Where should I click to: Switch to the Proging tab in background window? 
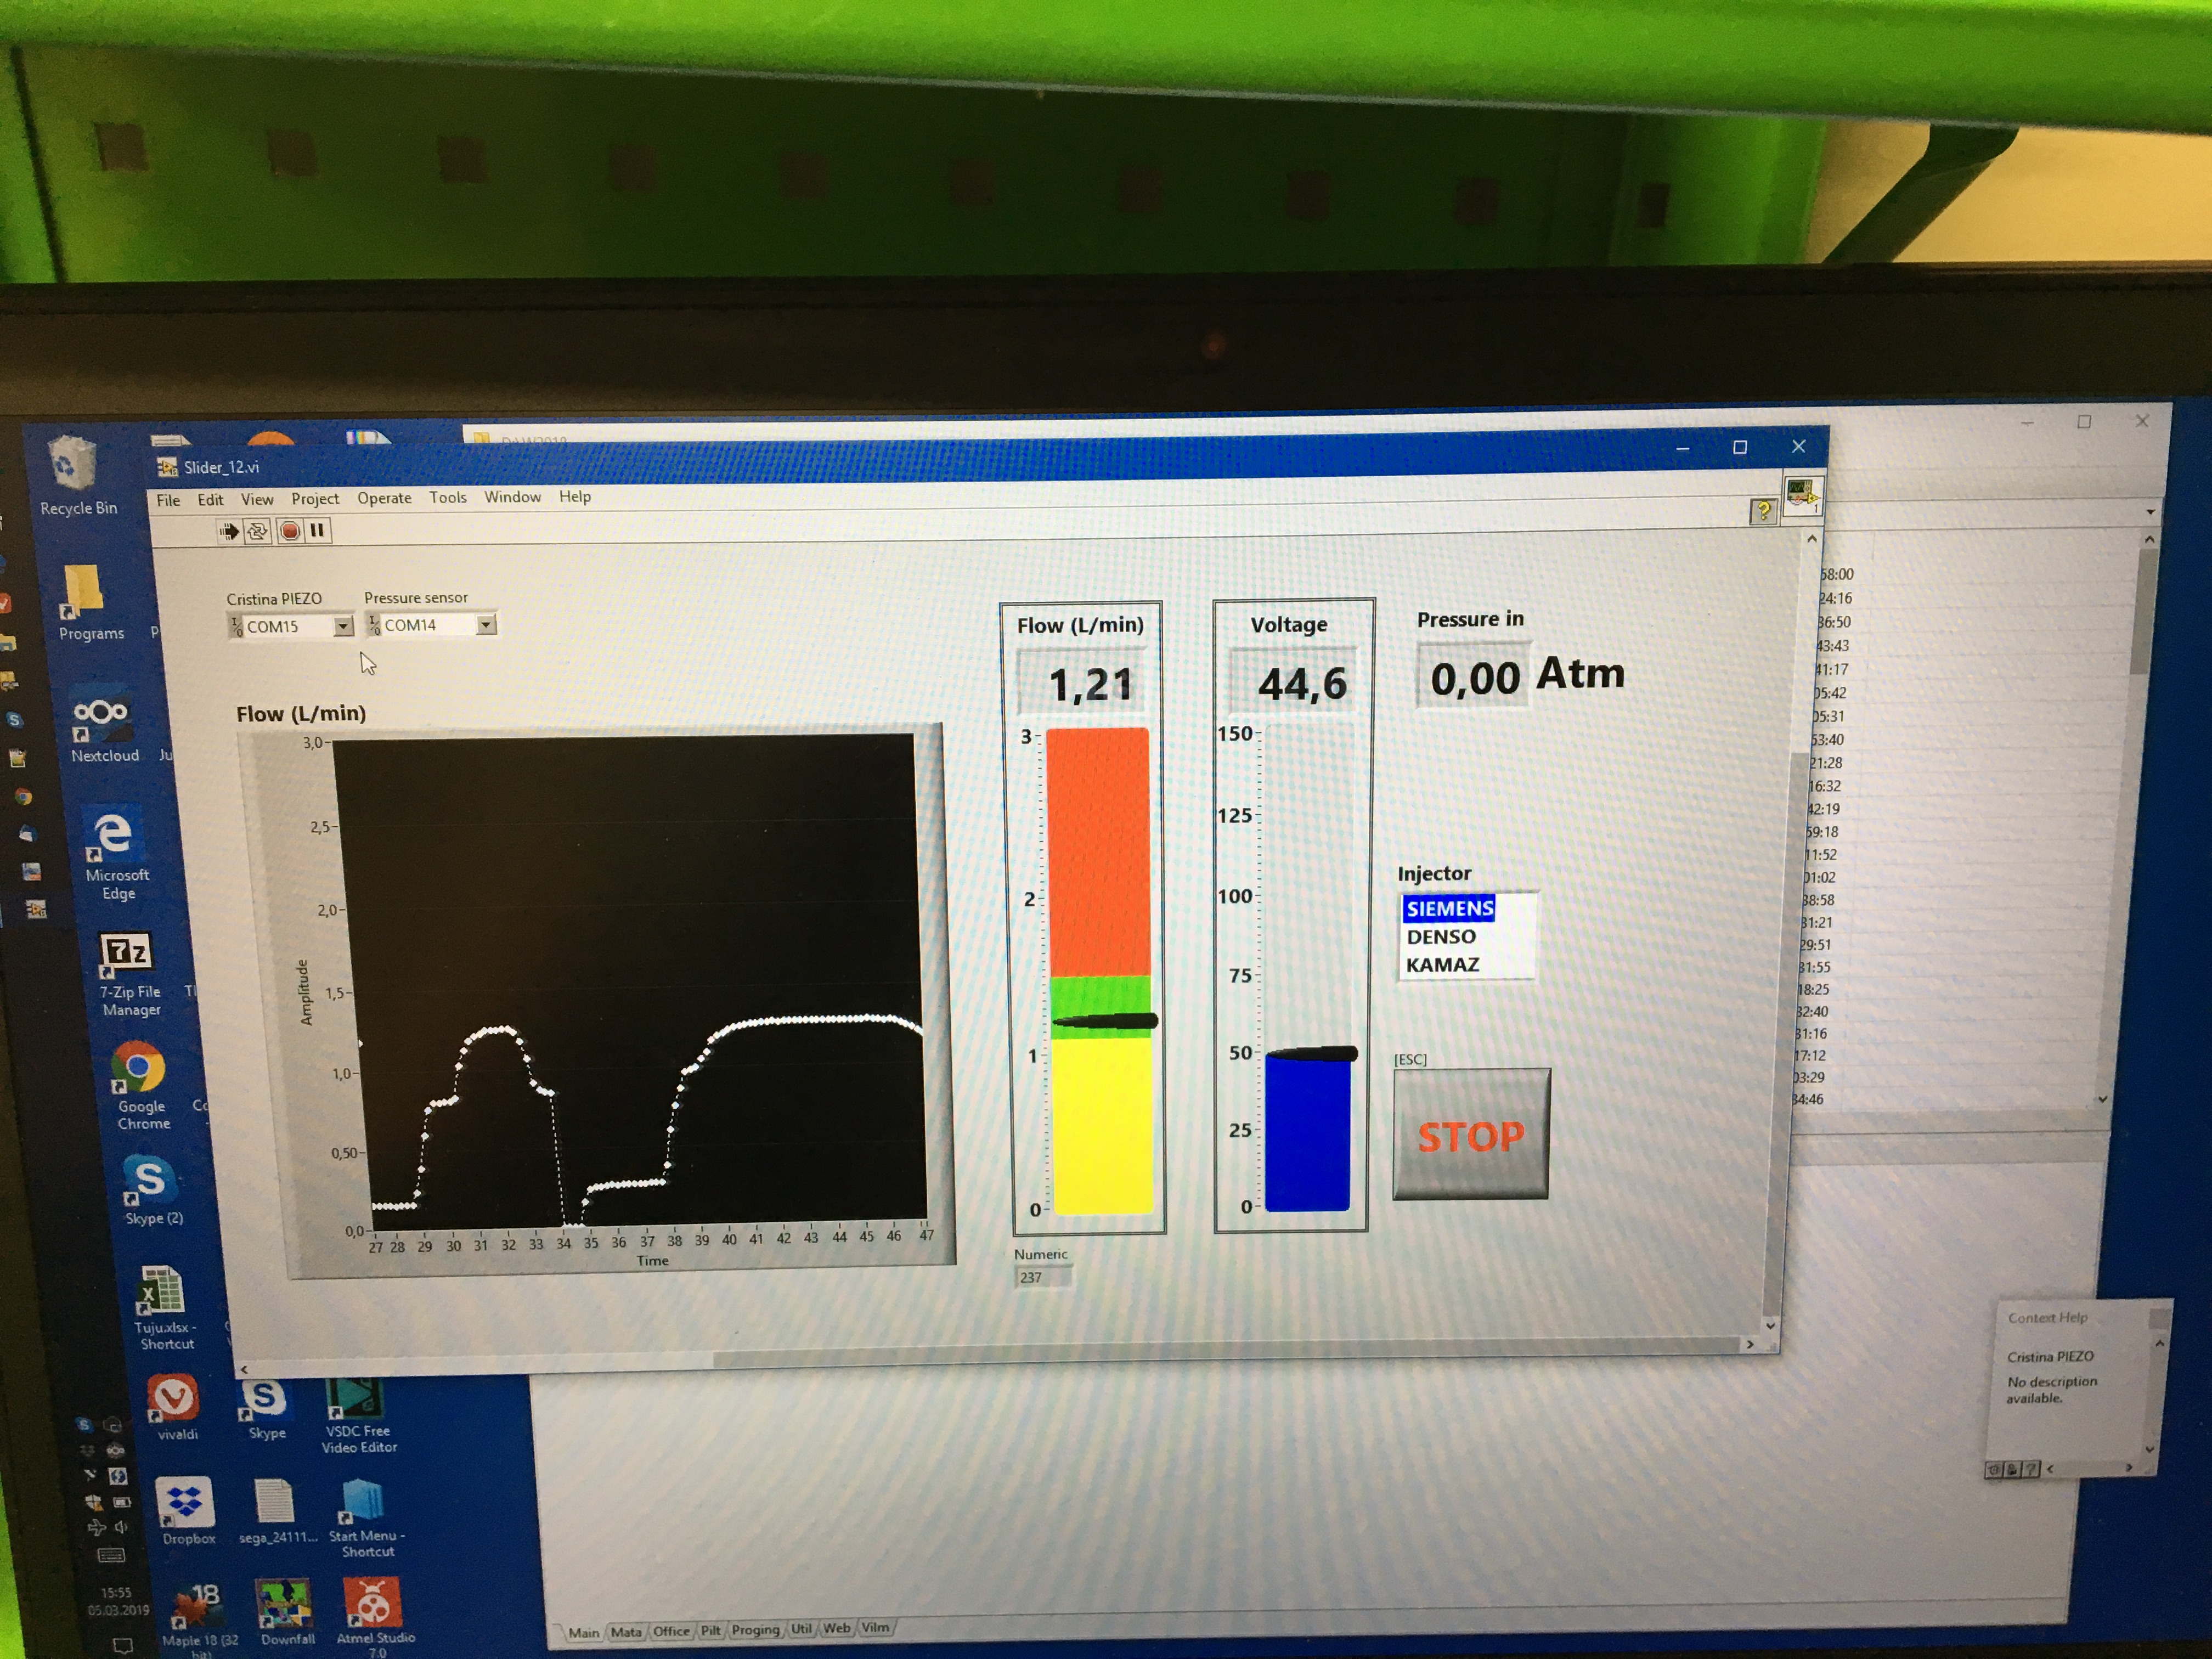(x=755, y=1630)
